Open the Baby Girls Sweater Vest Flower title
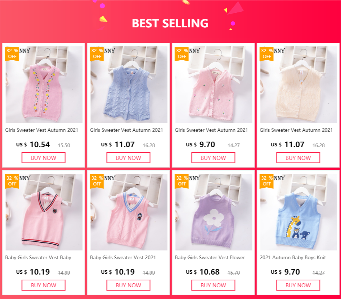The height and width of the screenshot is (299, 341). click(x=210, y=257)
